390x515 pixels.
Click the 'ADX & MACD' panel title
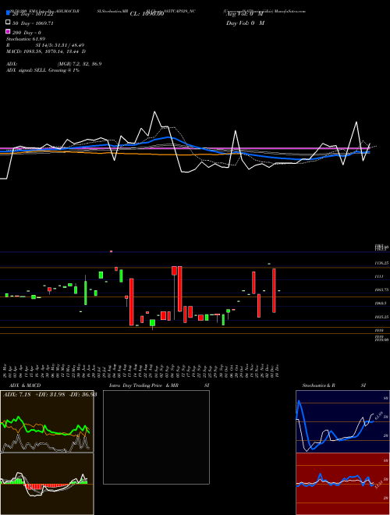click(x=25, y=385)
